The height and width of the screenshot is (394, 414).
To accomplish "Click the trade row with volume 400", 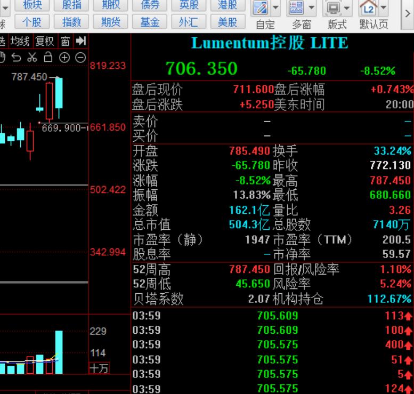I will click(272, 344).
